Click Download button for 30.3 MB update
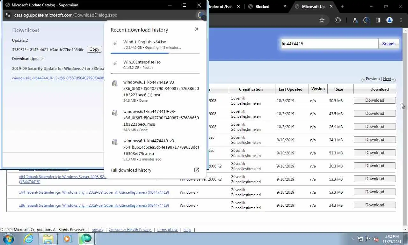This screenshot has height=245, width=408. 375,166
